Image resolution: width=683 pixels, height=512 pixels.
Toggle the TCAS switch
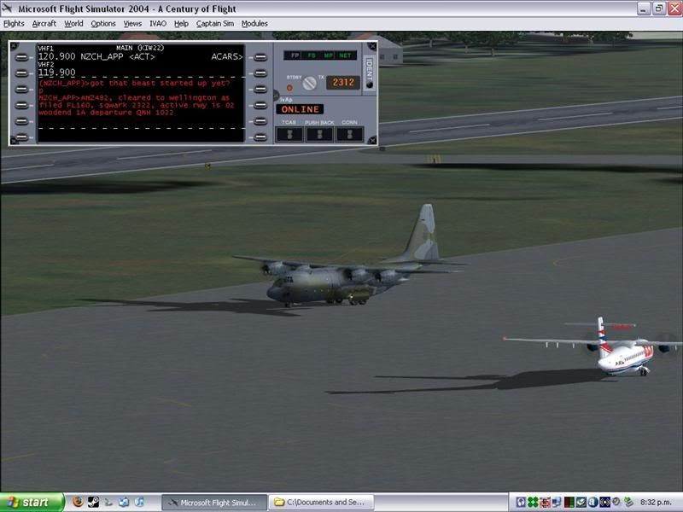coord(290,134)
